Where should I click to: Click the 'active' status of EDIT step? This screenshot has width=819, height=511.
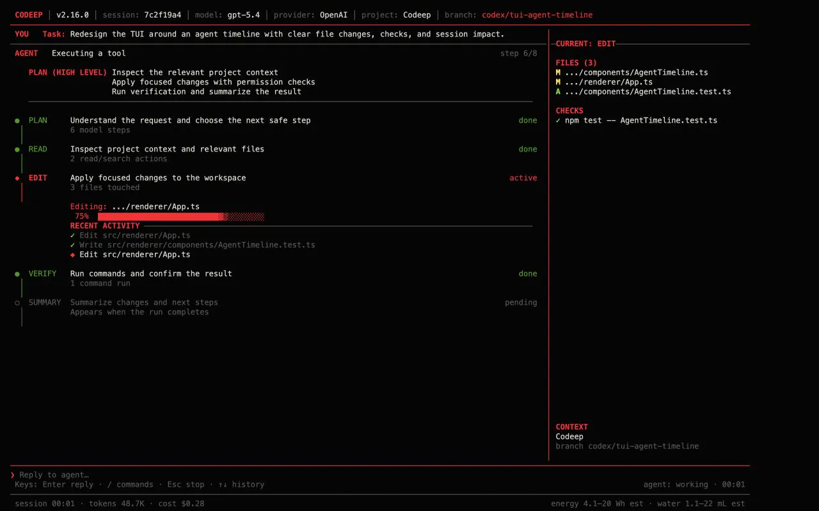[523, 178]
